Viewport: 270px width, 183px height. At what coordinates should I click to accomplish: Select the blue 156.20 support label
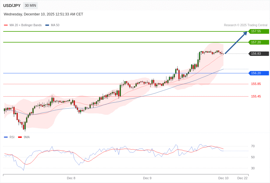tap(258, 73)
